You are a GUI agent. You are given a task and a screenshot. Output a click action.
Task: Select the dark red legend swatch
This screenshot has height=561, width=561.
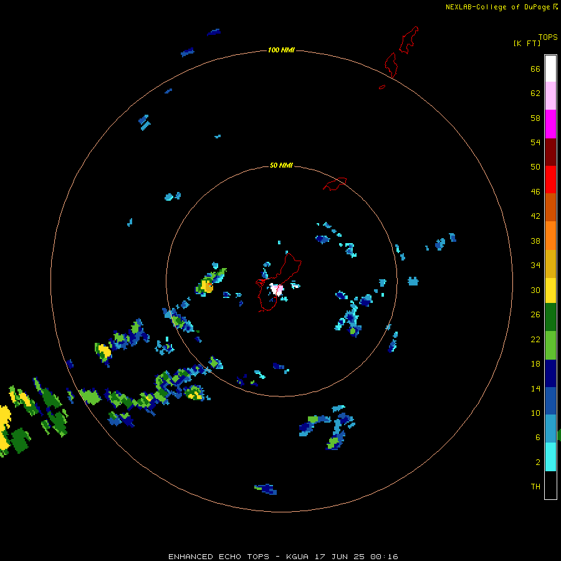point(550,151)
